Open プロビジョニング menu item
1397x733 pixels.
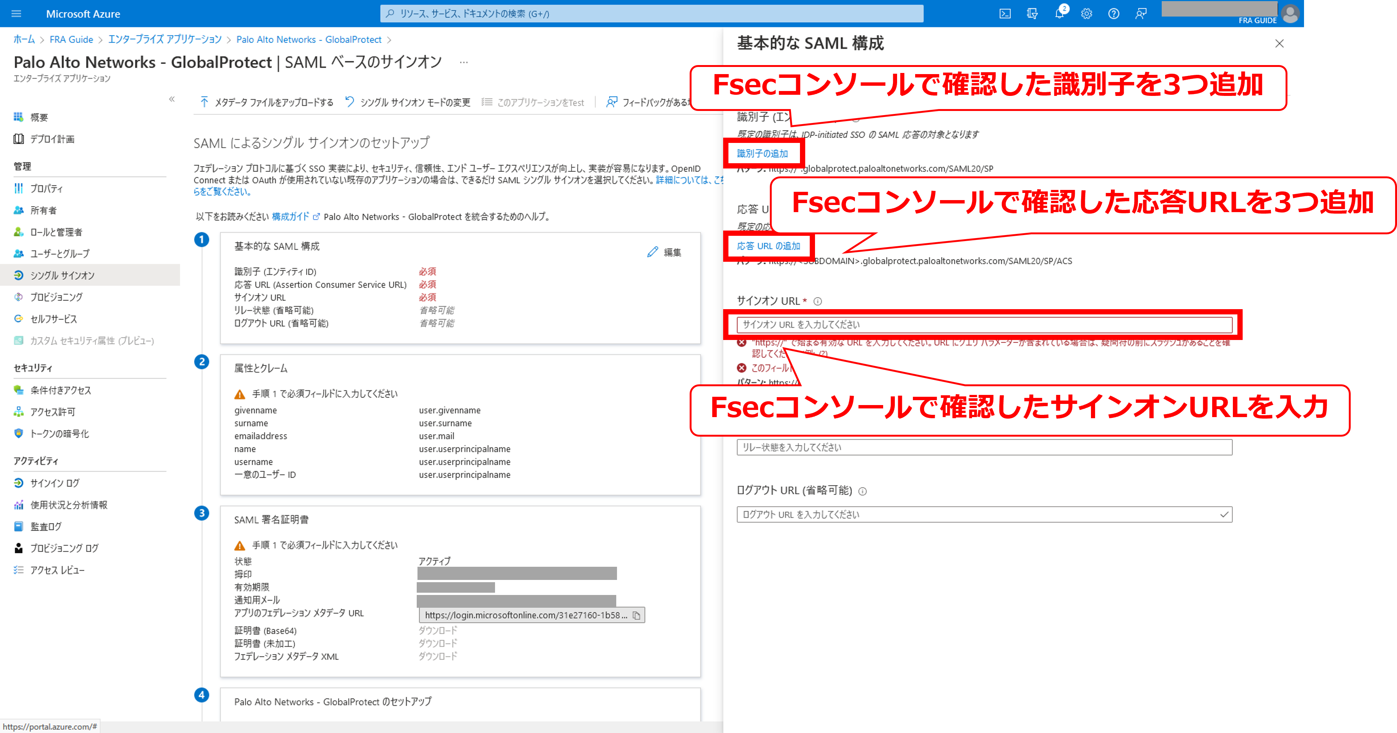56,297
